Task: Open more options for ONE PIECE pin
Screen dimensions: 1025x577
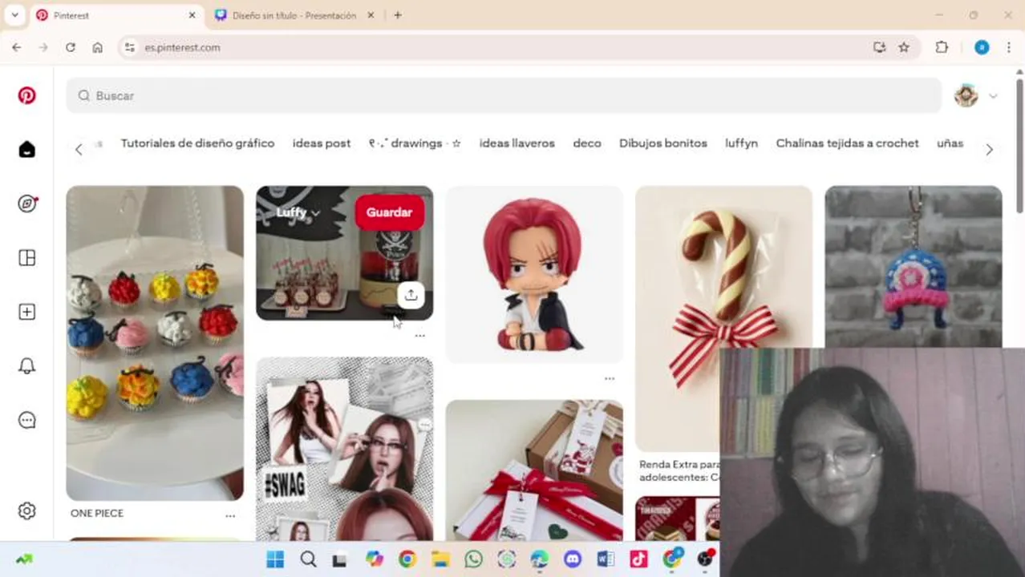Action: [230, 516]
